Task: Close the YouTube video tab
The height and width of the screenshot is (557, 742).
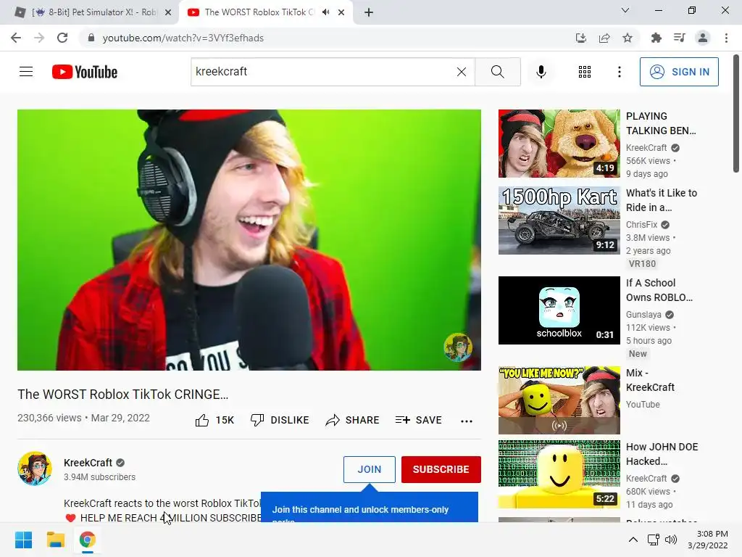Action: tap(341, 12)
